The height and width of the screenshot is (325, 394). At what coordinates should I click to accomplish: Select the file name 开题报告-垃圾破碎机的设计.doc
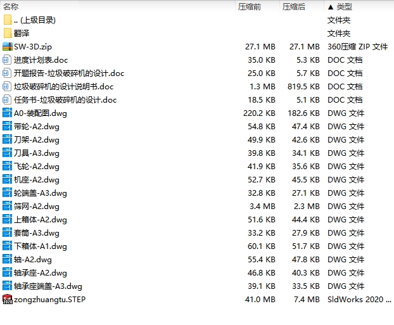pos(69,73)
